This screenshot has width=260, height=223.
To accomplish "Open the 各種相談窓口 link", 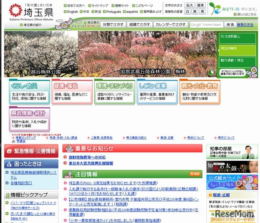I will pyautogui.click(x=22, y=183).
